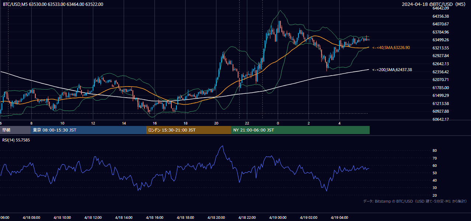Screen dimensions: 471x221
Task: Click the 4/18 14:00 date axis label
Action: [x=123, y=218]
